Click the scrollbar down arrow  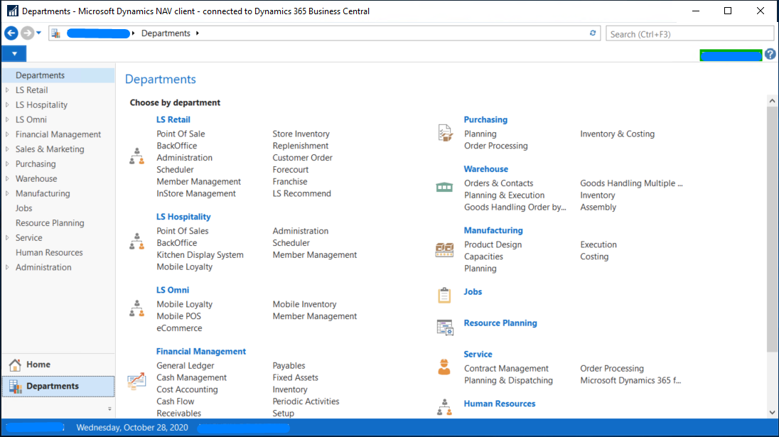point(772,412)
